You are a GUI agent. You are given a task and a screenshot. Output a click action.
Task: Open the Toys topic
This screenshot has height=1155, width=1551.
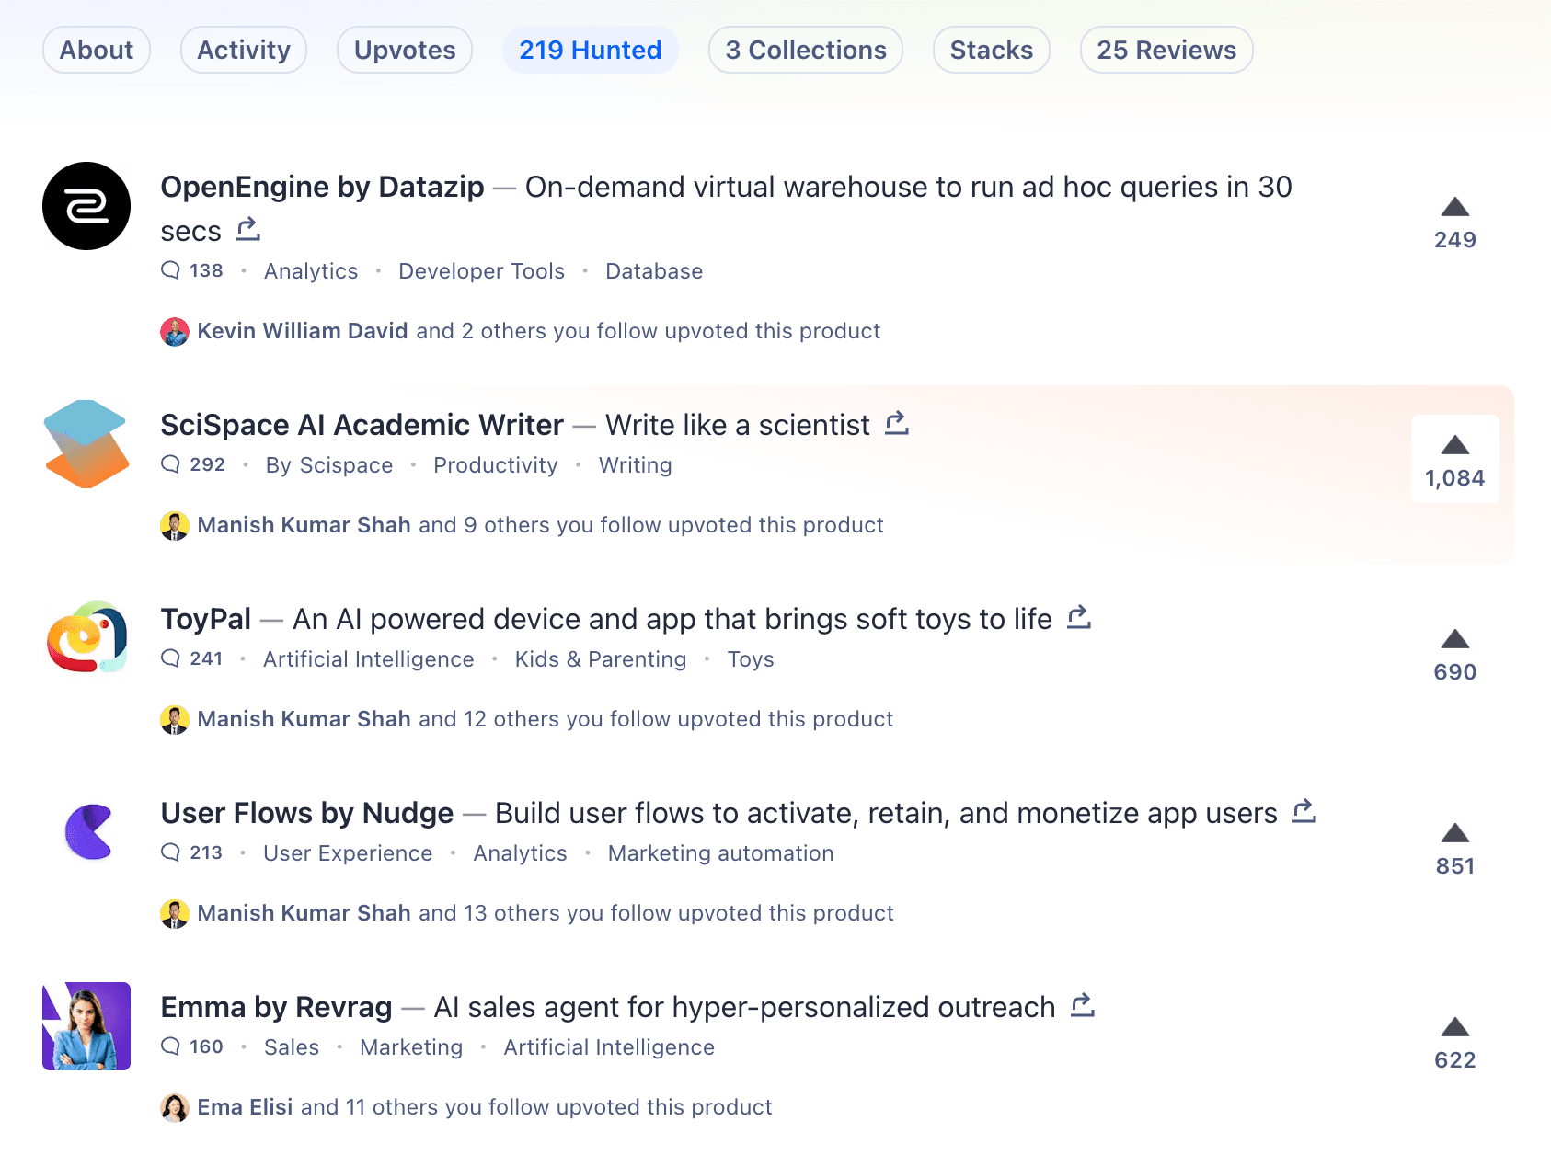751,659
